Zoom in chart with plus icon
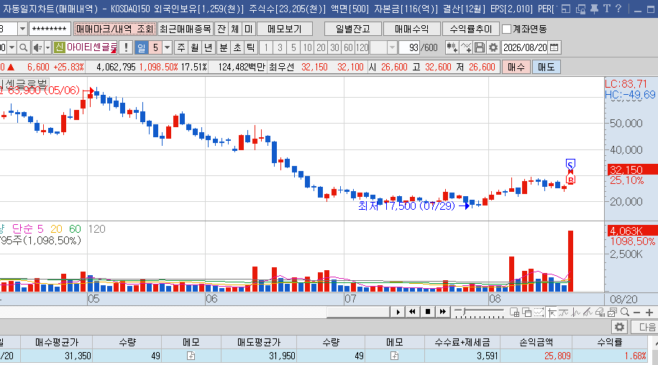 coord(649,313)
